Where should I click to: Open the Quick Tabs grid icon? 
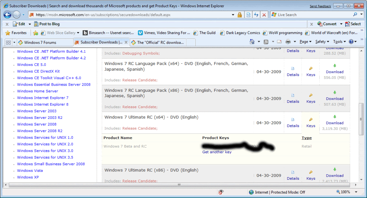point(8,42)
